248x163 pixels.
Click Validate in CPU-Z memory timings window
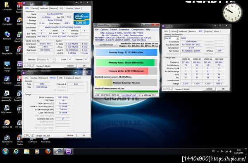click(70, 135)
